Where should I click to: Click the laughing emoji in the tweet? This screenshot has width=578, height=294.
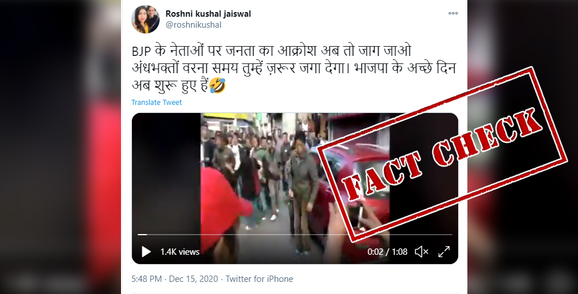coord(217,85)
